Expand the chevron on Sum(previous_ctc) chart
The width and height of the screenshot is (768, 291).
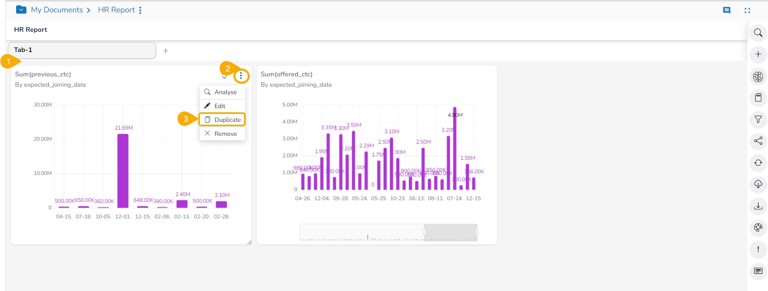coord(224,77)
